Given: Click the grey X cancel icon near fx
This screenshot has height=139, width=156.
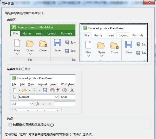Looking at the screenshot, I should point(50,104).
